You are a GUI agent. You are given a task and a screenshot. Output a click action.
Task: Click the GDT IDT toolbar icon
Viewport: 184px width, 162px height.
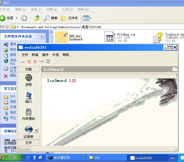[35, 62]
